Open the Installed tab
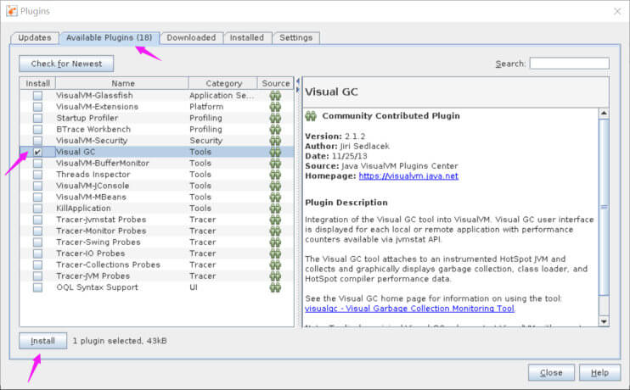Screen dimensions: 630x390 (x=247, y=37)
